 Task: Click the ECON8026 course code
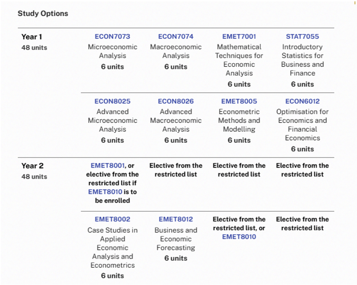click(176, 101)
